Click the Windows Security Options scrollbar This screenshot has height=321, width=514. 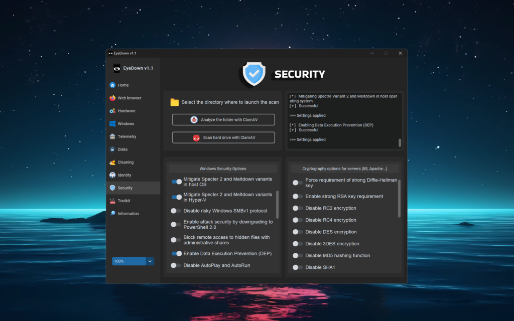(x=278, y=204)
